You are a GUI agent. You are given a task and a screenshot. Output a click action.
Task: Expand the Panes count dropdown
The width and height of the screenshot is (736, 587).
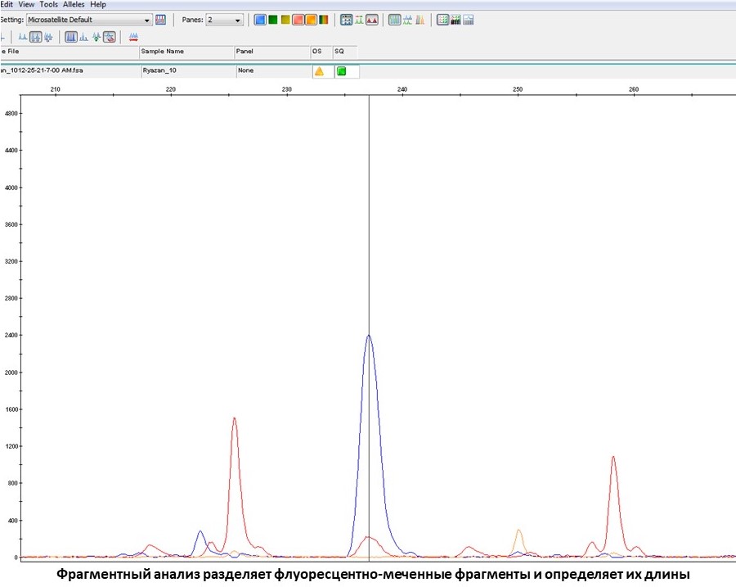(238, 20)
